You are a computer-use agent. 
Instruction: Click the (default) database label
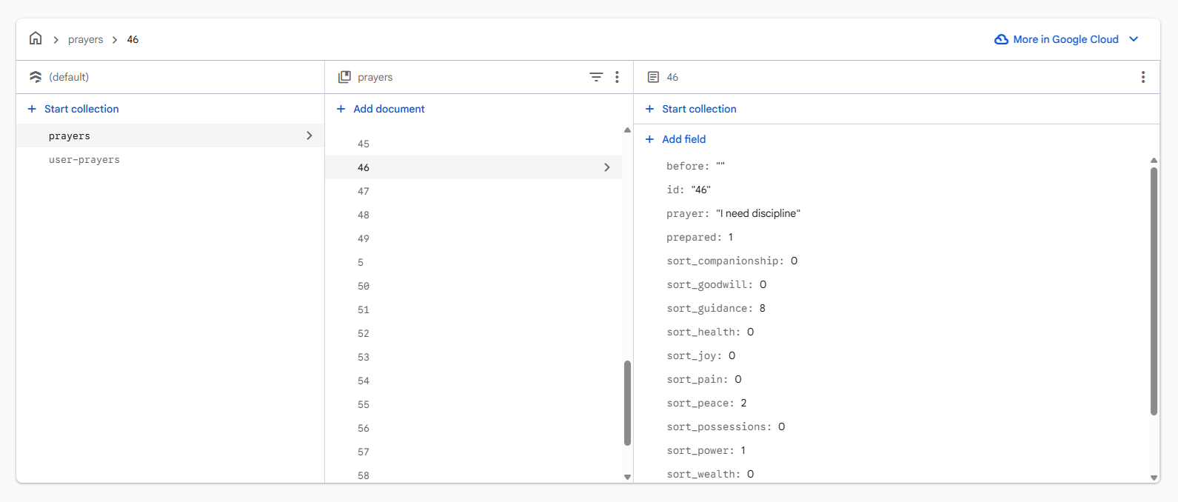pyautogui.click(x=69, y=77)
